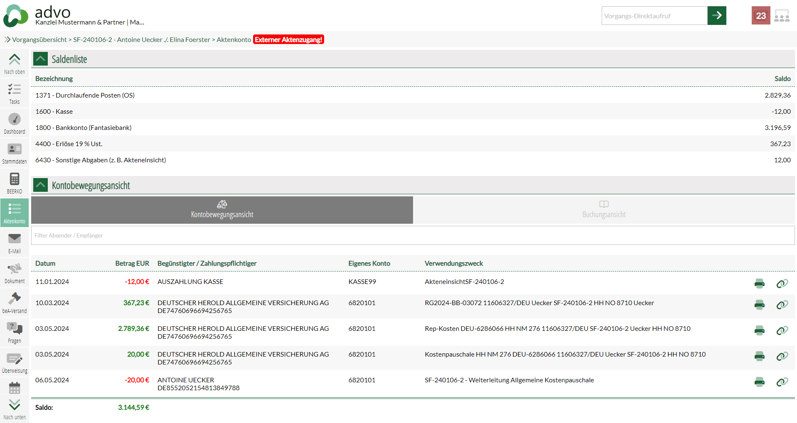Switch to the Buchungsansicht tab
This screenshot has width=797, height=423.
[603, 210]
